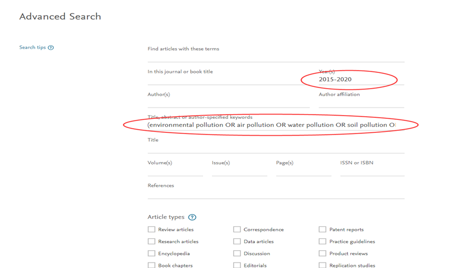Tick the Book chapters checkbox
The width and height of the screenshot is (455, 268).
pyautogui.click(x=152, y=265)
